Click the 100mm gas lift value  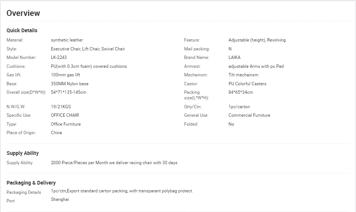click(x=66, y=75)
